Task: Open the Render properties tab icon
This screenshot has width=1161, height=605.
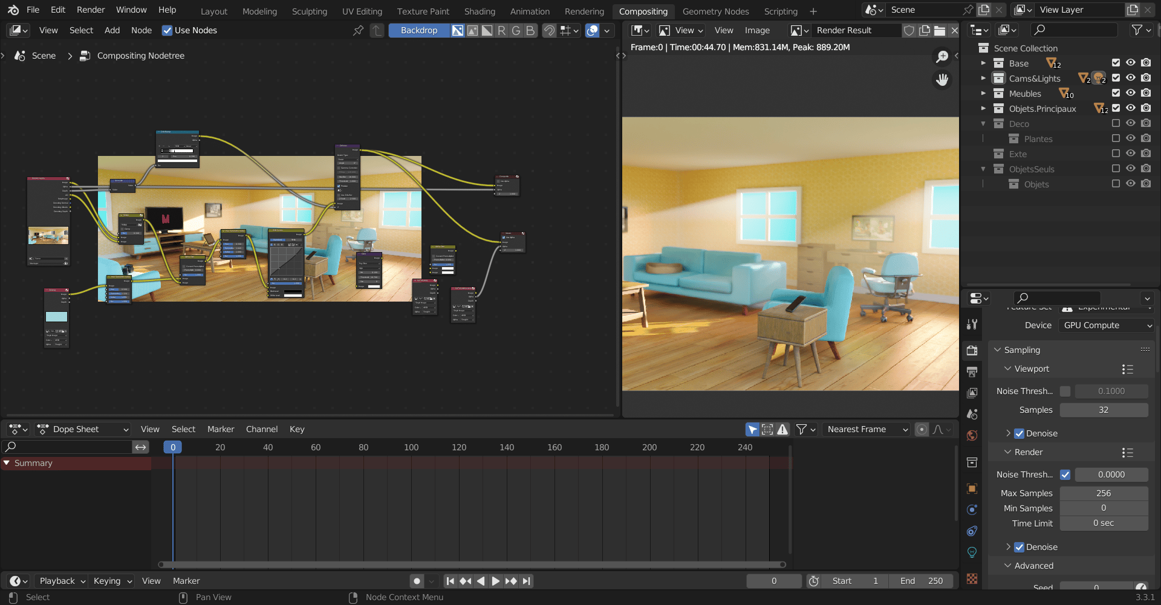Action: tap(972, 351)
